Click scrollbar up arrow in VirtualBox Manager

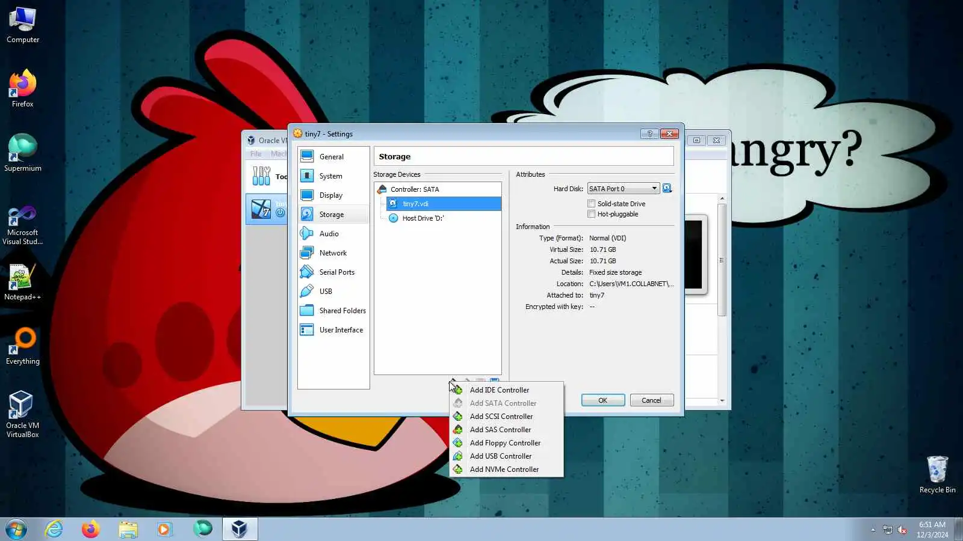point(722,198)
